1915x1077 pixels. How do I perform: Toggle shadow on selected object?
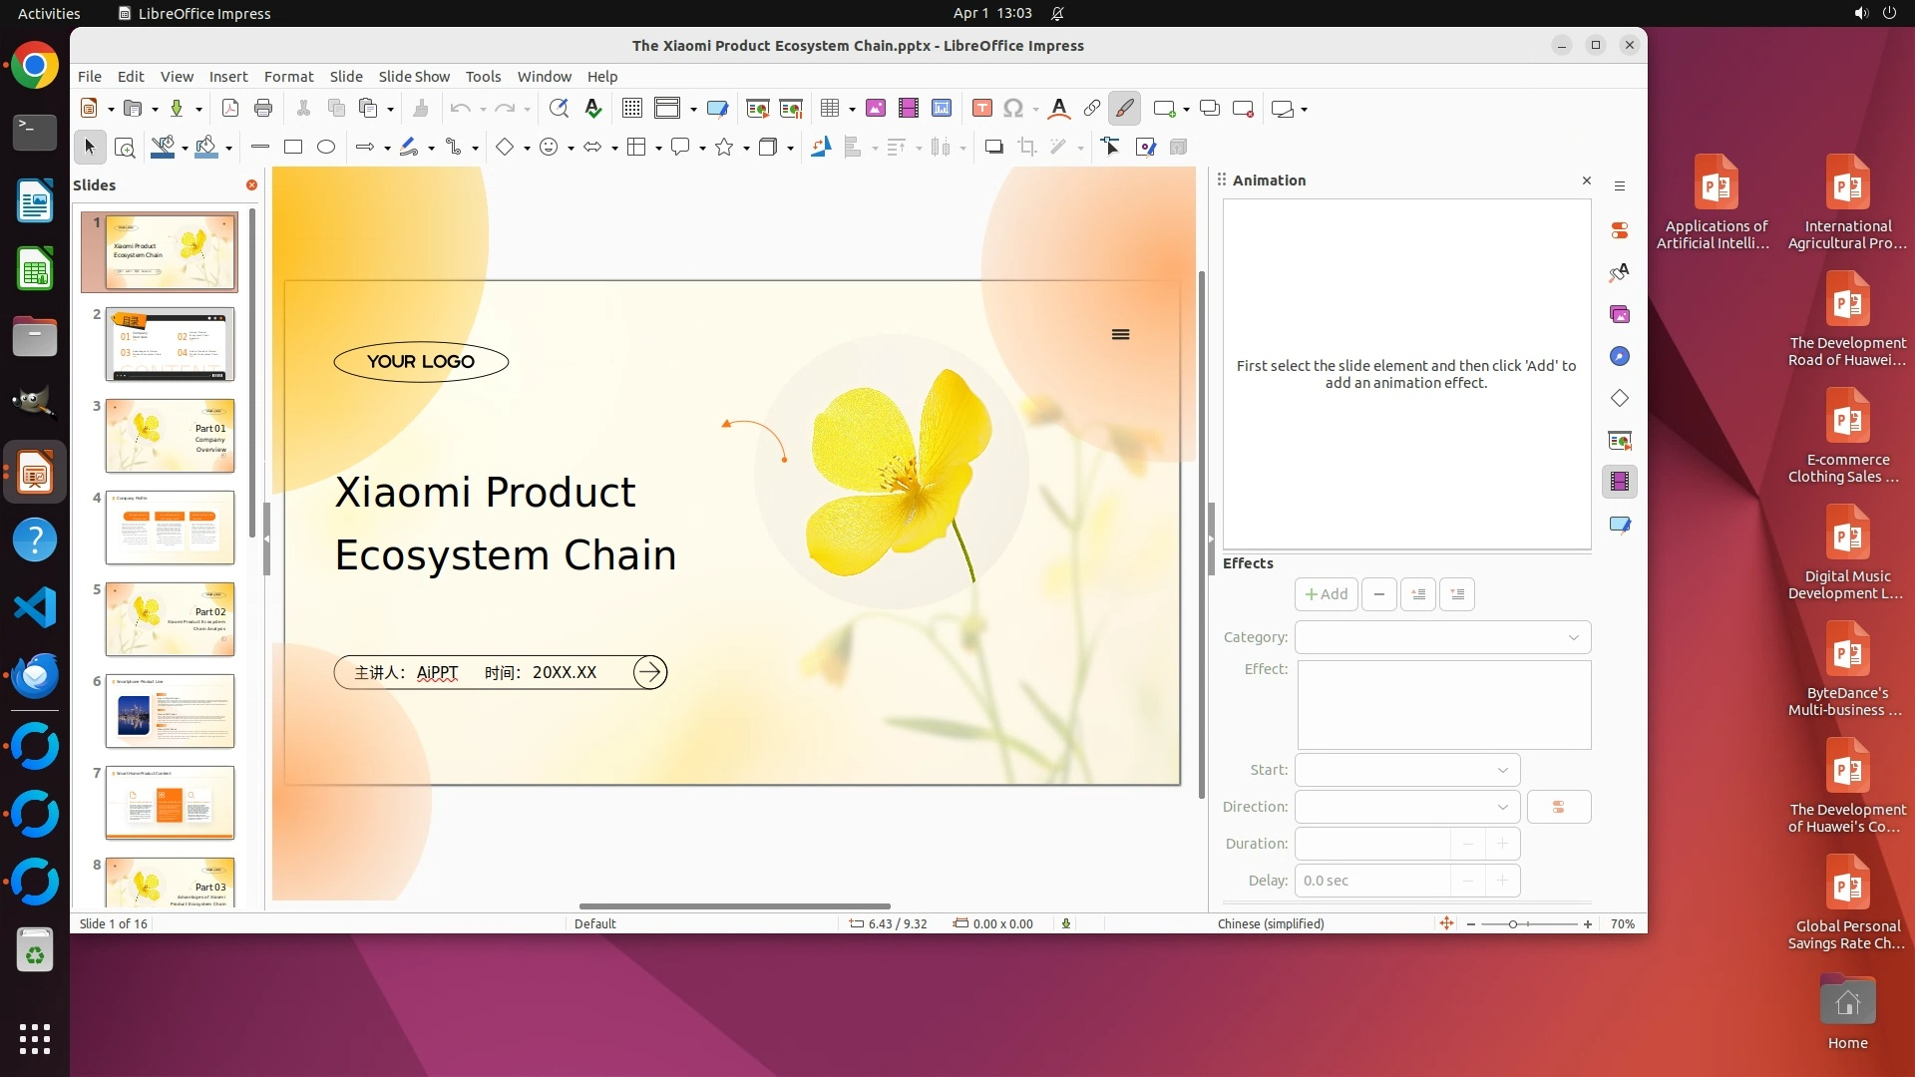click(993, 148)
